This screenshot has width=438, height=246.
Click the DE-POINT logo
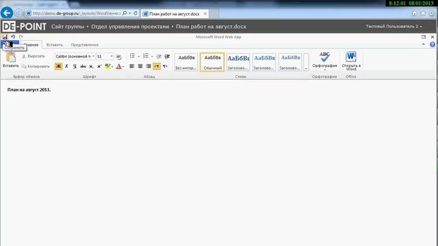coord(24,27)
